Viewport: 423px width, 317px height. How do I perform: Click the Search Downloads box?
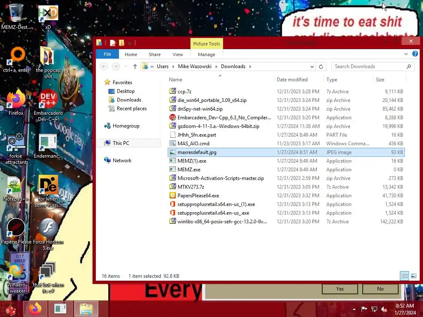pos(373,66)
